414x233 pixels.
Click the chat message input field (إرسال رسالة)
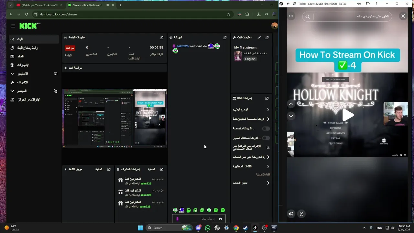pyautogui.click(x=199, y=219)
